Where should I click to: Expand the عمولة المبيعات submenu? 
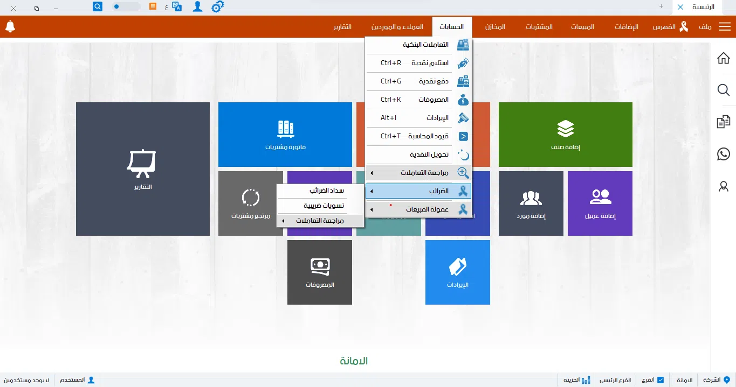(x=418, y=209)
